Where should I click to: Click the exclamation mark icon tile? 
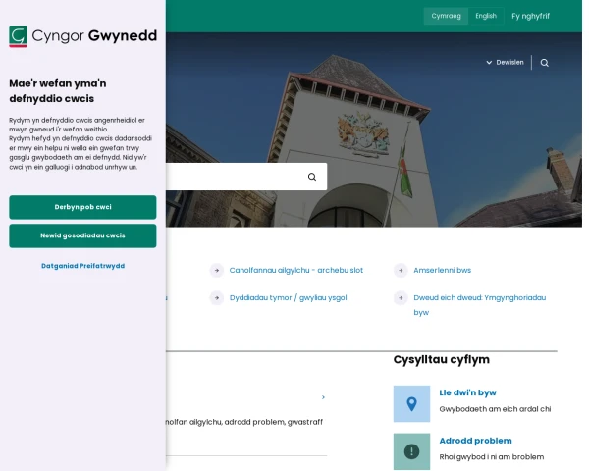pyautogui.click(x=411, y=451)
